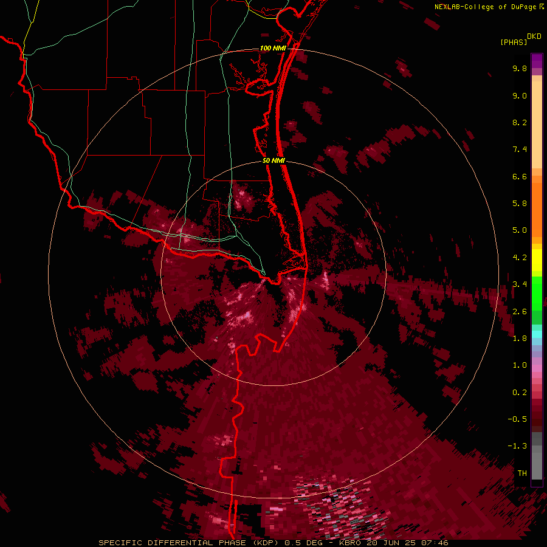
Task: Click the 5.8 legend value
Action: (520, 204)
